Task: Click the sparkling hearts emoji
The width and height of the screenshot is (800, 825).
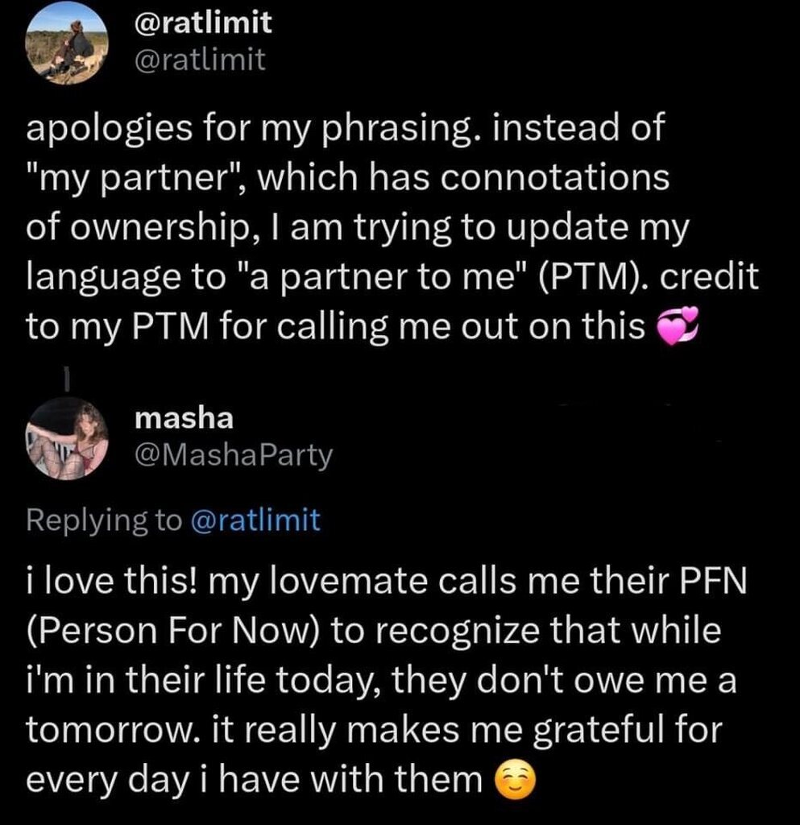Action: pos(679,327)
